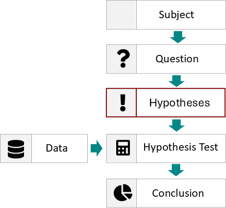Click the database cylinder icon
226x208 pixels.
[x=16, y=149]
